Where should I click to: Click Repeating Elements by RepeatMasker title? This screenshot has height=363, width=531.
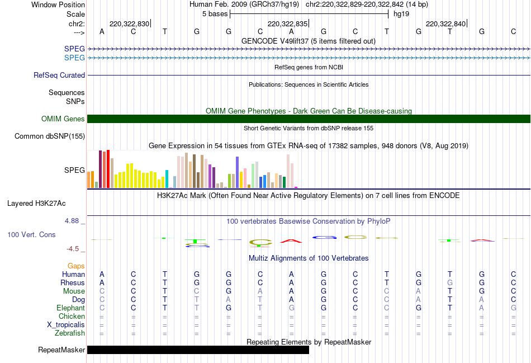click(309, 342)
